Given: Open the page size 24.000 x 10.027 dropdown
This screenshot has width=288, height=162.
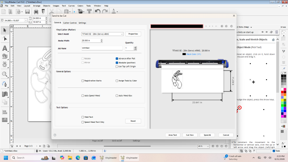Looking at the screenshot, I should 26,20.
